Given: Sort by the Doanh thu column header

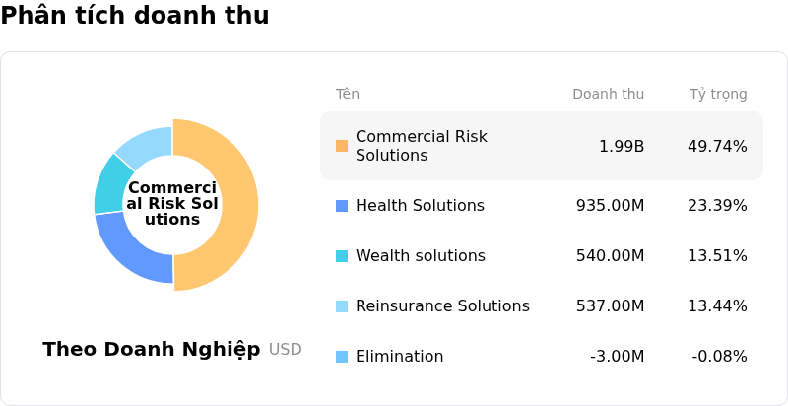Looking at the screenshot, I should coord(608,95).
